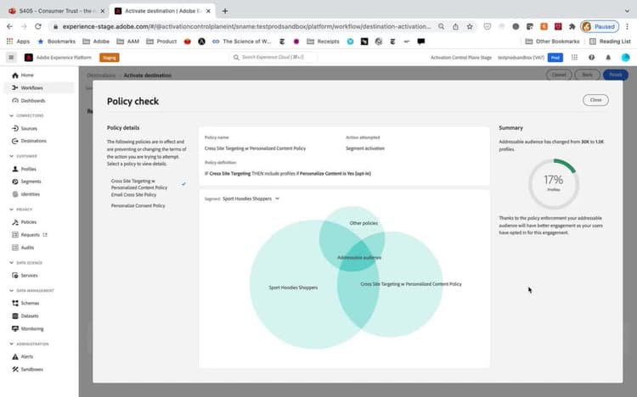Image resolution: width=637 pixels, height=397 pixels.
Task: Collapse the Data Science sidebar section
Action: [26, 263]
